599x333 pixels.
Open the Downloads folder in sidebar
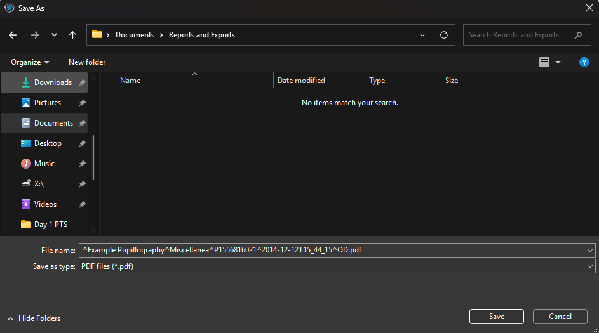point(53,82)
